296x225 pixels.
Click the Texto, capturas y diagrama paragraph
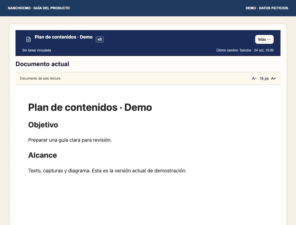(x=107, y=171)
